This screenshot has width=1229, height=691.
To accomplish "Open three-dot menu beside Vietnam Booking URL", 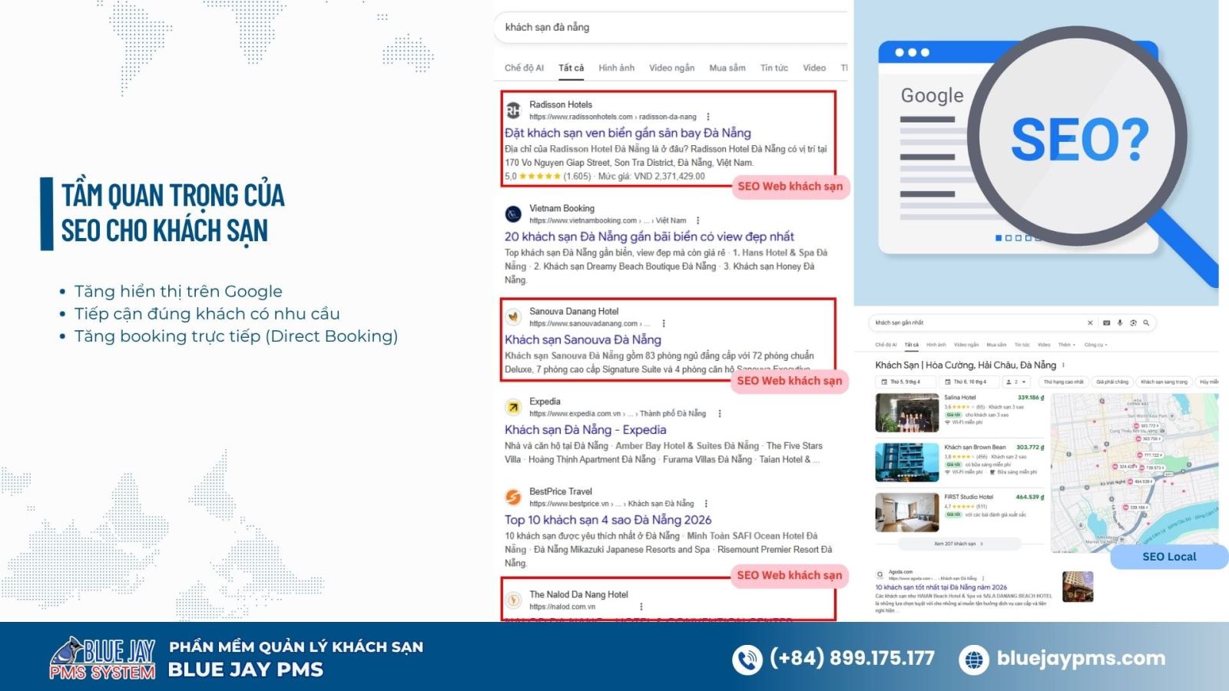I will tap(697, 220).
